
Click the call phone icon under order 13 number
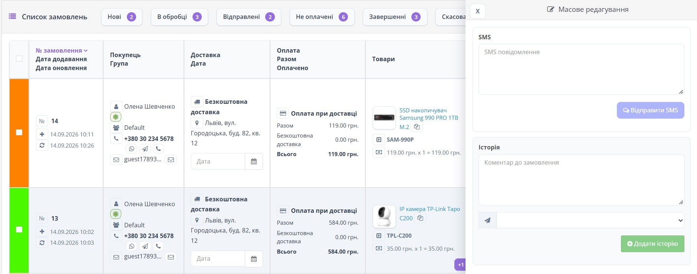pyautogui.click(x=158, y=246)
